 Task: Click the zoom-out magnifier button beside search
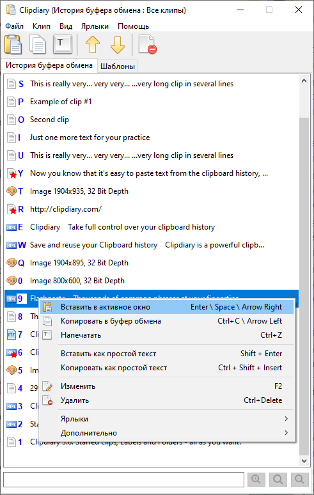(299, 480)
